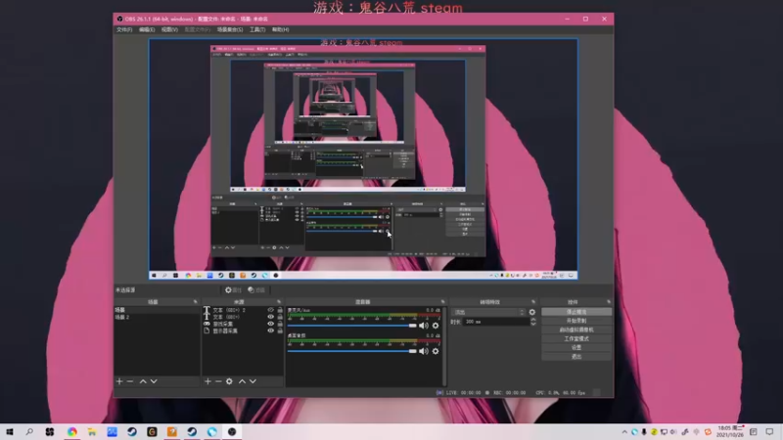The image size is (783, 440).
Task: Open the 场景集合(S) menu
Action: (x=230, y=30)
